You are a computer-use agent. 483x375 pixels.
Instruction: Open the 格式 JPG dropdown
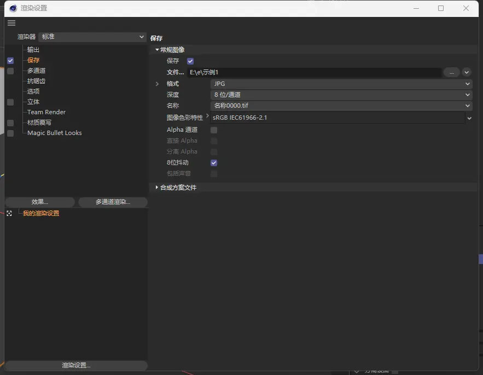coord(341,84)
